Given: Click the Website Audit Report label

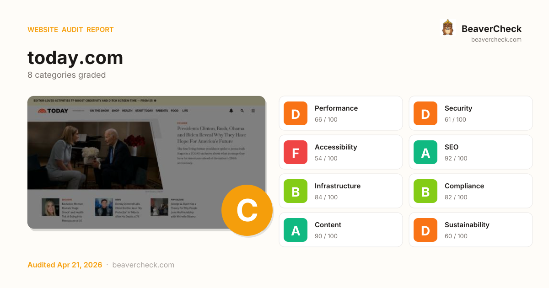Looking at the screenshot, I should (70, 30).
